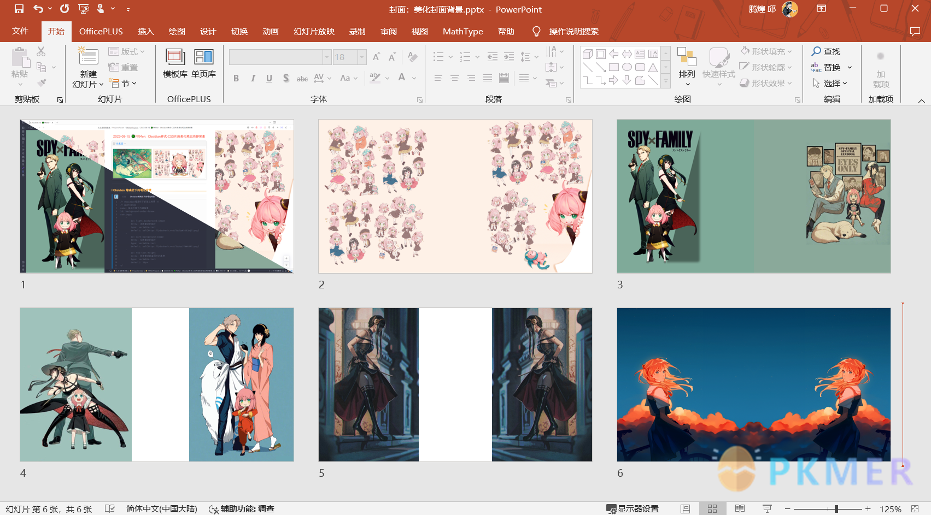Switch to Normal view from status bar
Screen dimensions: 931x515
tap(685, 508)
